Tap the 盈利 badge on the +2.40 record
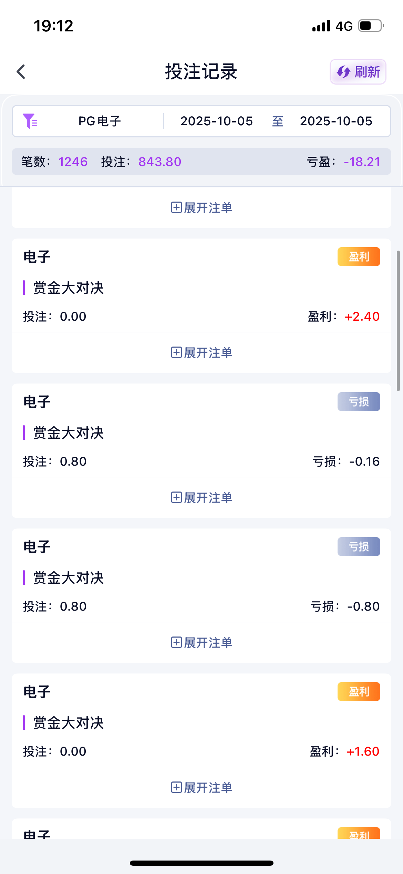This screenshot has width=403, height=874. point(359,257)
